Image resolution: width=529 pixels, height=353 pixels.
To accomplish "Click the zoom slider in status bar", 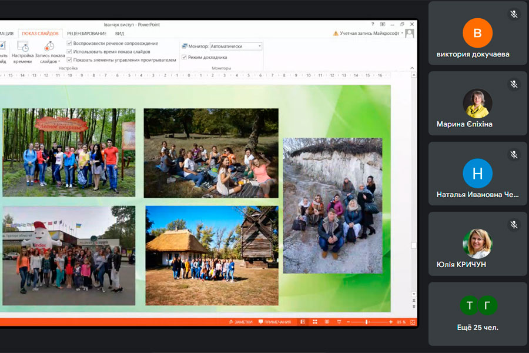I will pos(367,322).
